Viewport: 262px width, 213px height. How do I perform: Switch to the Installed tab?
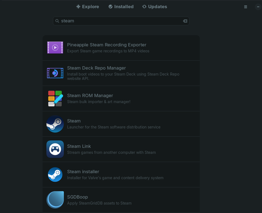click(121, 7)
